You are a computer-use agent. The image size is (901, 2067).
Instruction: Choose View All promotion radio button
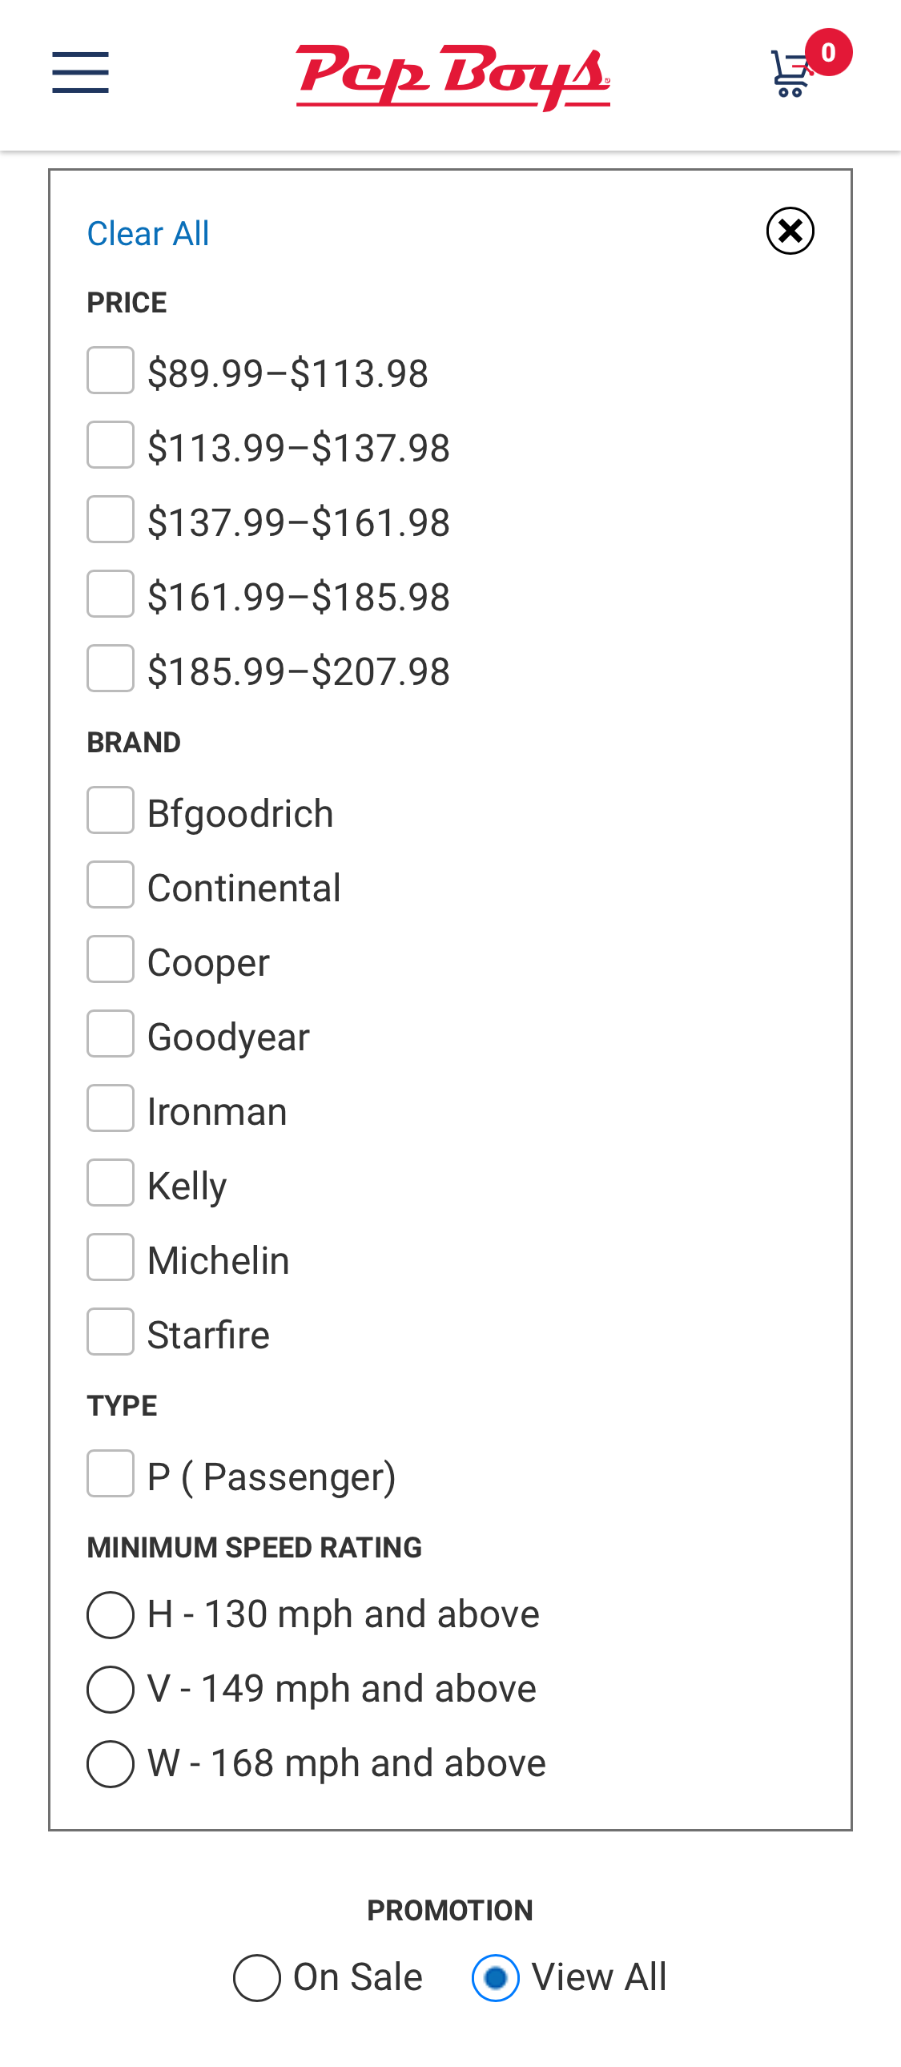[x=496, y=1978]
